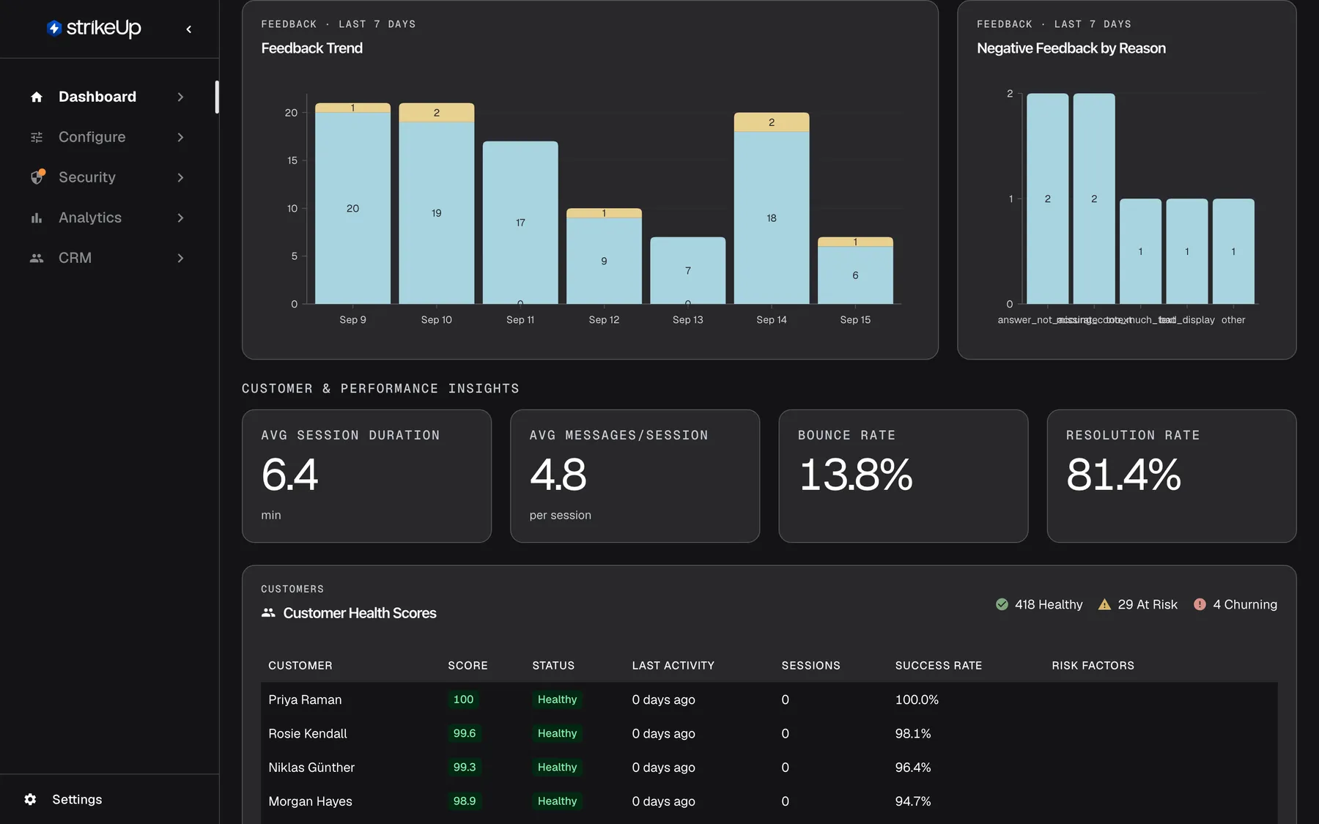This screenshot has width=1319, height=824.
Task: Click the Analytics bar chart icon
Action: coord(37,218)
